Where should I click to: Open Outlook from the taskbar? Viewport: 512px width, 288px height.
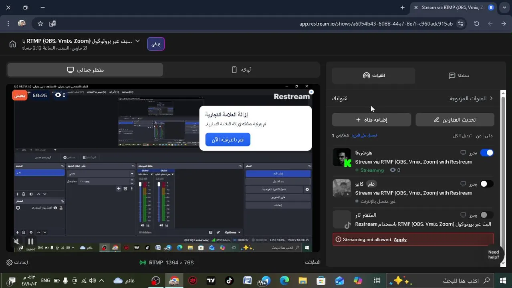tap(339, 281)
